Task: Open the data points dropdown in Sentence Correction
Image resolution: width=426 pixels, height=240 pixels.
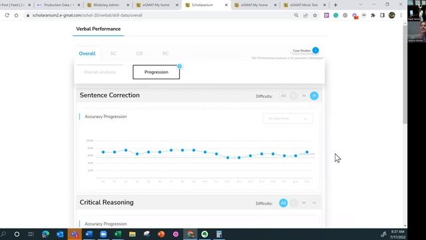Action: click(288, 119)
